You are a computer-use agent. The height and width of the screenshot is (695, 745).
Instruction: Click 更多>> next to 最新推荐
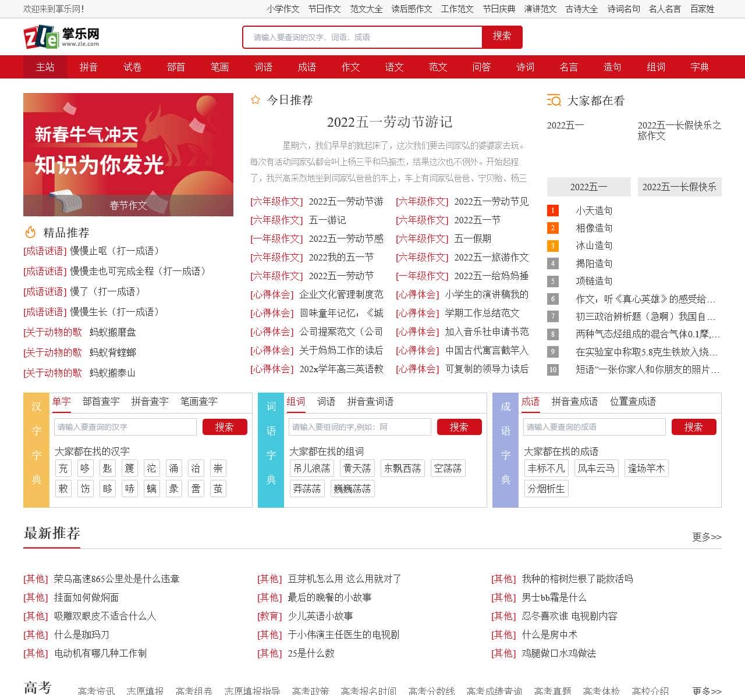707,537
